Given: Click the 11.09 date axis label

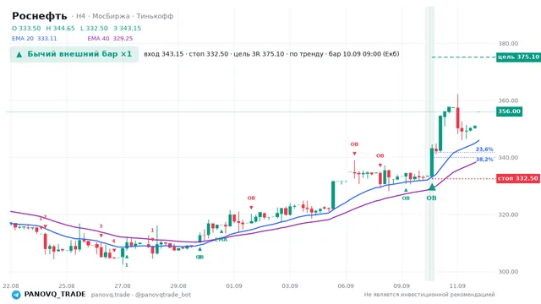Looking at the screenshot, I should coord(457,285).
